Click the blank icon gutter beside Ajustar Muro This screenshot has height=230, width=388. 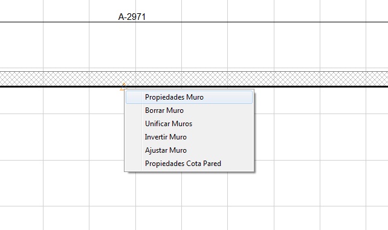coord(134,150)
